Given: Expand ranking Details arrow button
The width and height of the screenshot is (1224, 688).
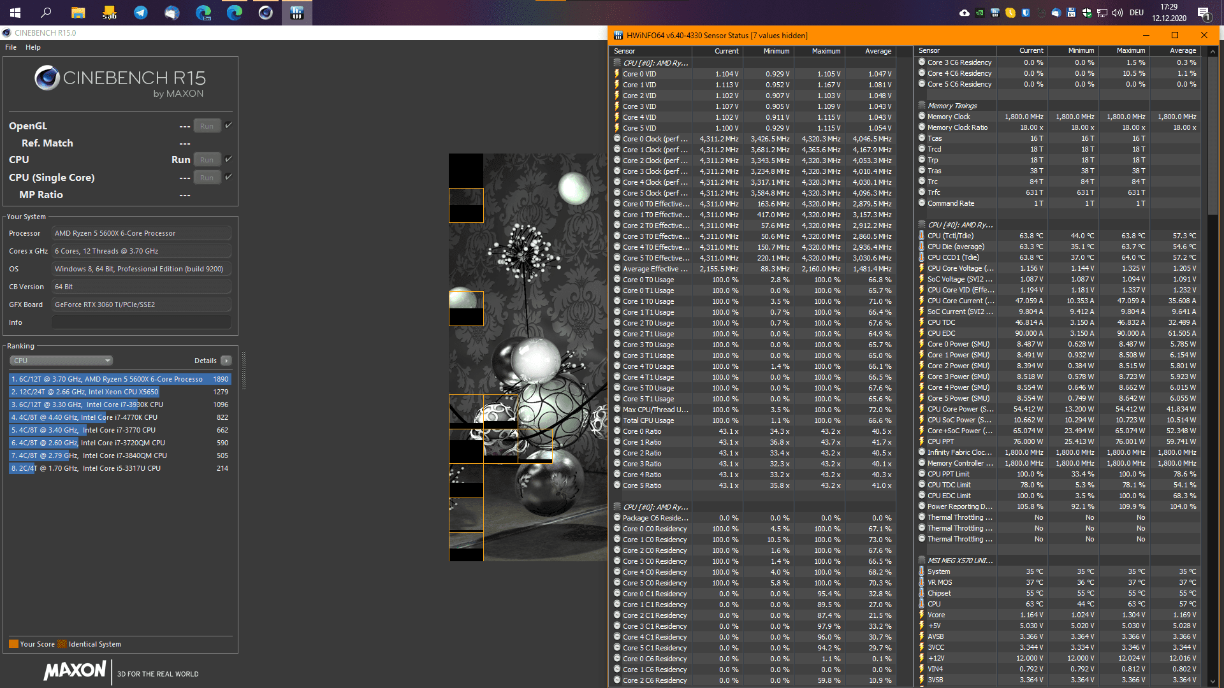Looking at the screenshot, I should pyautogui.click(x=226, y=361).
